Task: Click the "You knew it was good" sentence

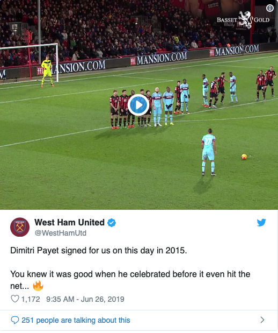Action: click(x=130, y=280)
